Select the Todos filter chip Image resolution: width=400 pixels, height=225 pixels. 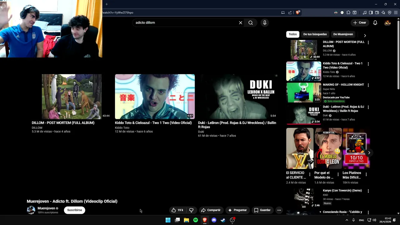[x=293, y=34]
